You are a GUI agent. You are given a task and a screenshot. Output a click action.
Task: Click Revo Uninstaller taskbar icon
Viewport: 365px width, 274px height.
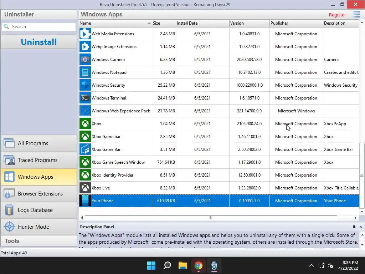(214, 265)
